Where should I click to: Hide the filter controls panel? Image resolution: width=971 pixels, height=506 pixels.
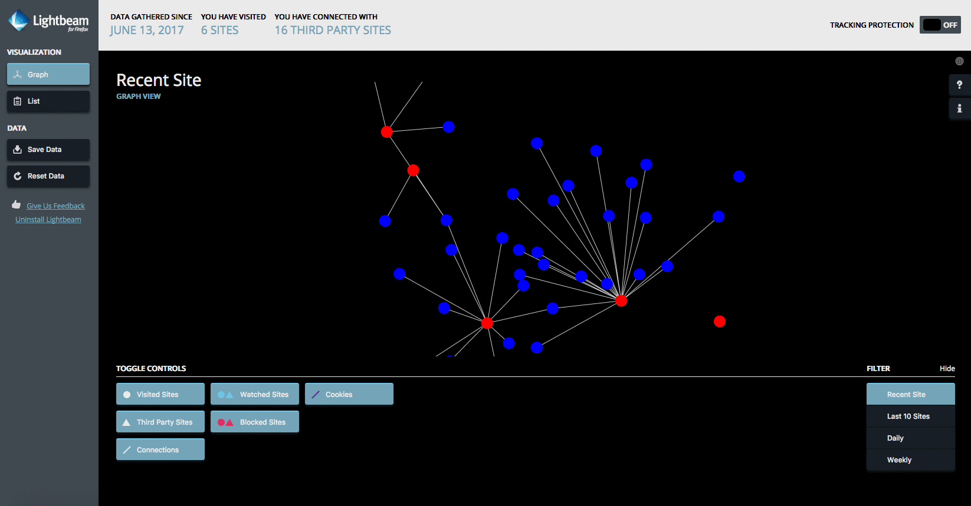[x=947, y=369]
